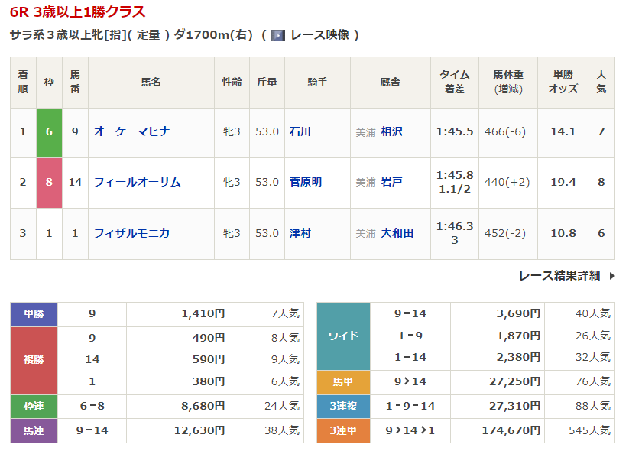Click the 1-9-14 trio combination
The width and height of the screenshot is (629, 451).
click(x=410, y=406)
